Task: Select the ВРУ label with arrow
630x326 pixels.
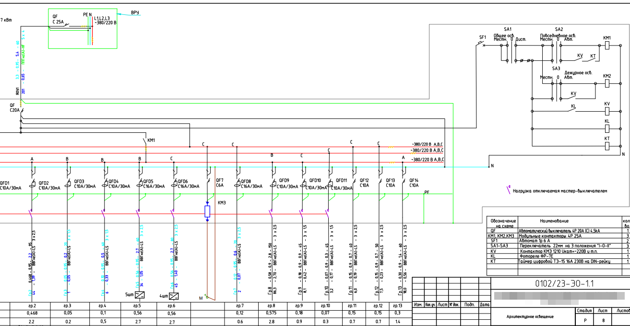Action: 134,12
